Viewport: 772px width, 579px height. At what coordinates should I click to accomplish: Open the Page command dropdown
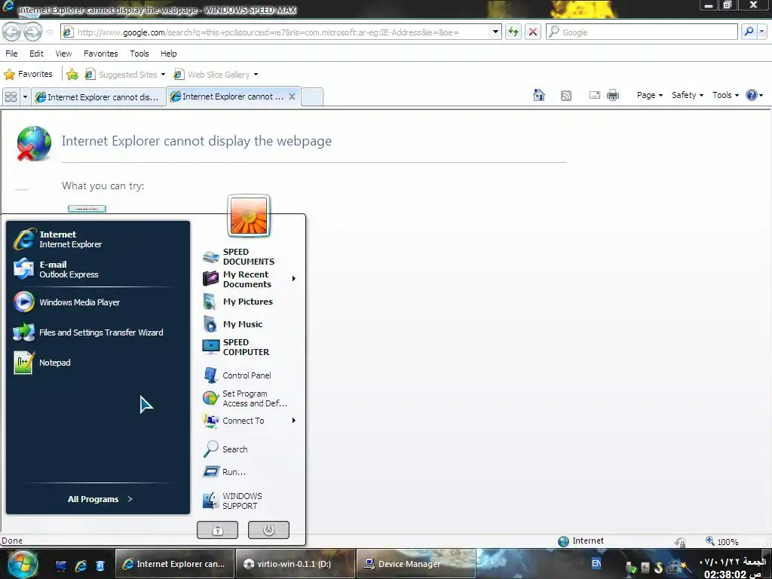pyautogui.click(x=649, y=95)
